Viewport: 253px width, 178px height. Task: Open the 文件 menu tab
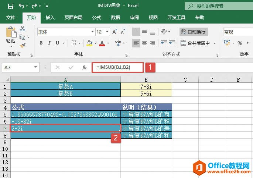11,17
